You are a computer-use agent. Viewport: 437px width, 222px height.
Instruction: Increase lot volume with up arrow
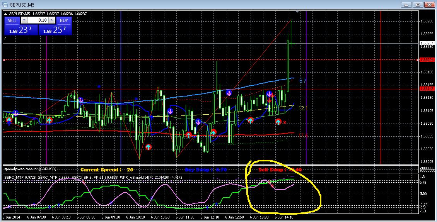coord(51,20)
